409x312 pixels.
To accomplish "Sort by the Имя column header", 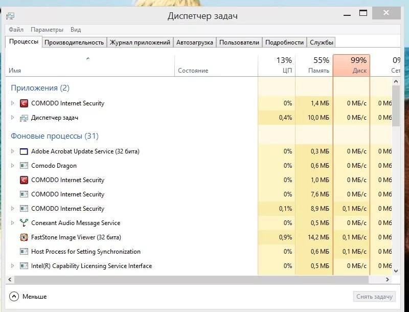I will click(90, 66).
